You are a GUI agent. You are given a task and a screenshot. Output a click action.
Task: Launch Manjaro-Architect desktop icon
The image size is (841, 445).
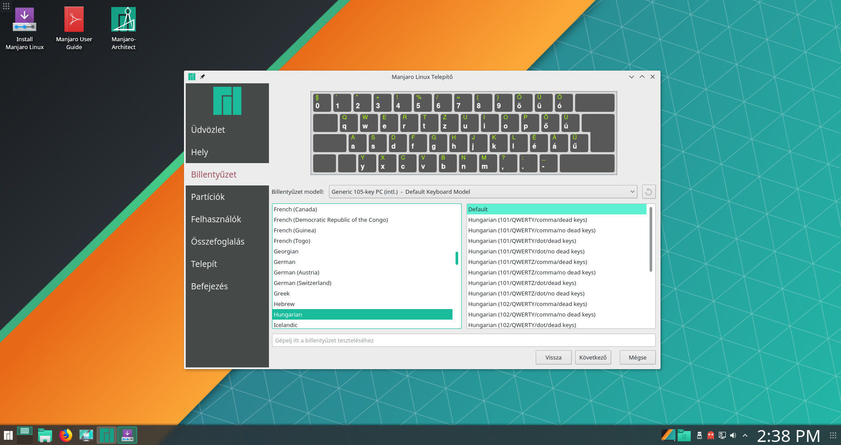[x=124, y=29]
